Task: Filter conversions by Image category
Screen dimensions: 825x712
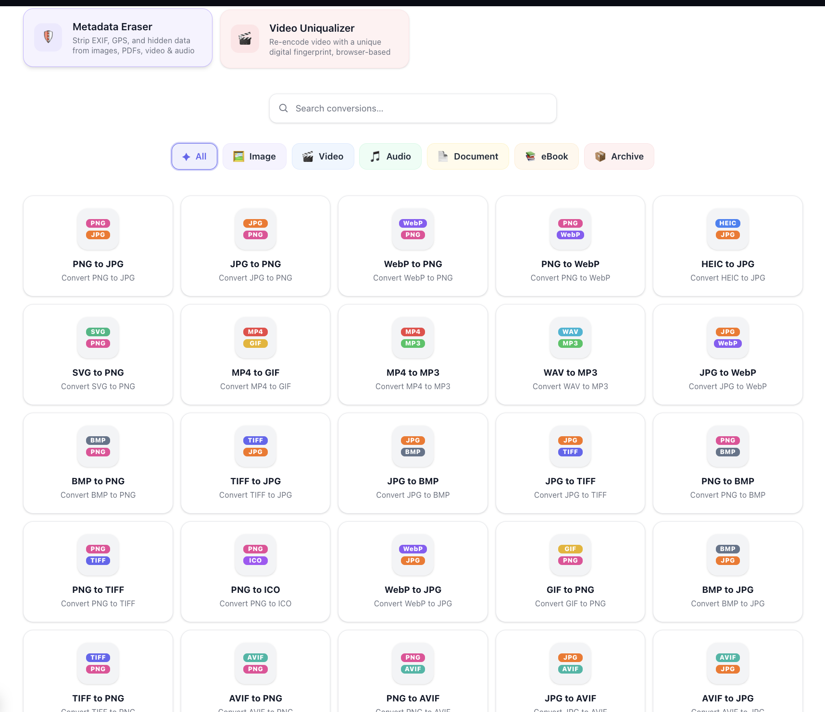Action: [x=254, y=157]
